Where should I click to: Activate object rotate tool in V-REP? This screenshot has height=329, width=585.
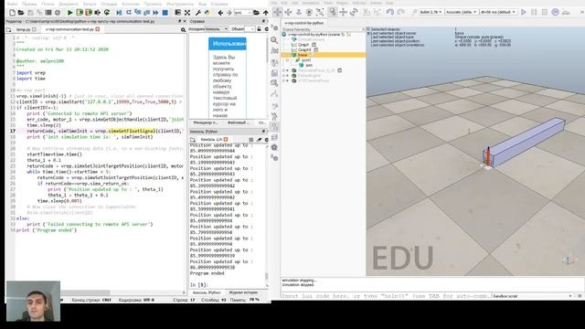tap(354, 12)
